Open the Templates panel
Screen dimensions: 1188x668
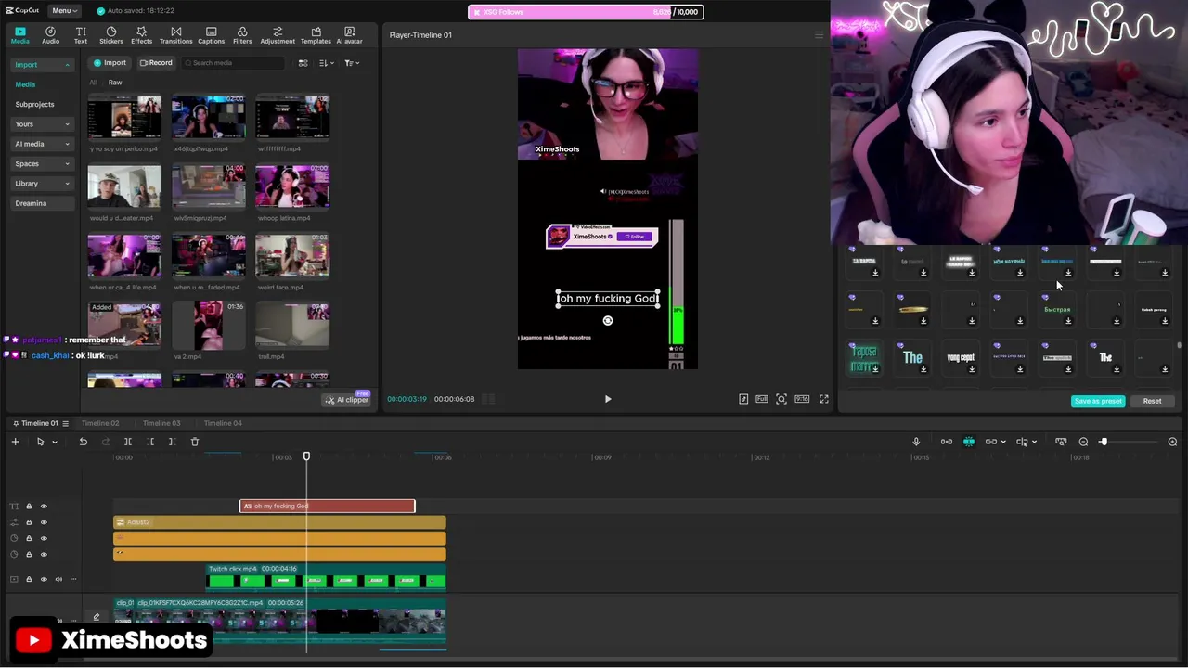click(316, 35)
